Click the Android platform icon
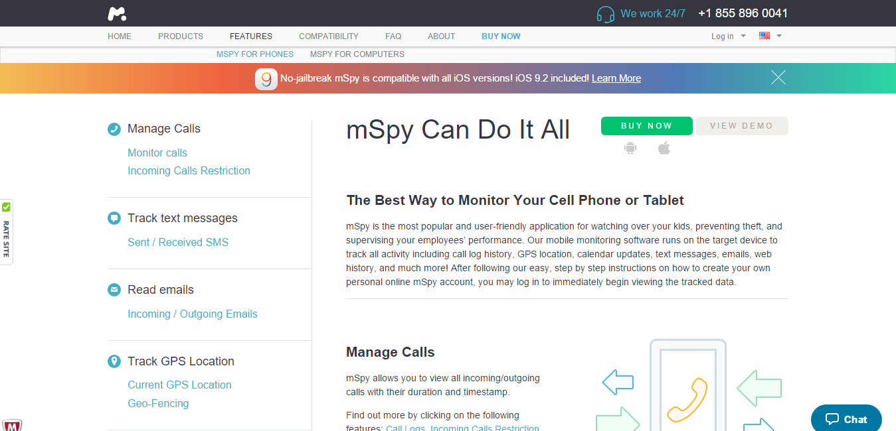The height and width of the screenshot is (431, 896). pyautogui.click(x=630, y=149)
